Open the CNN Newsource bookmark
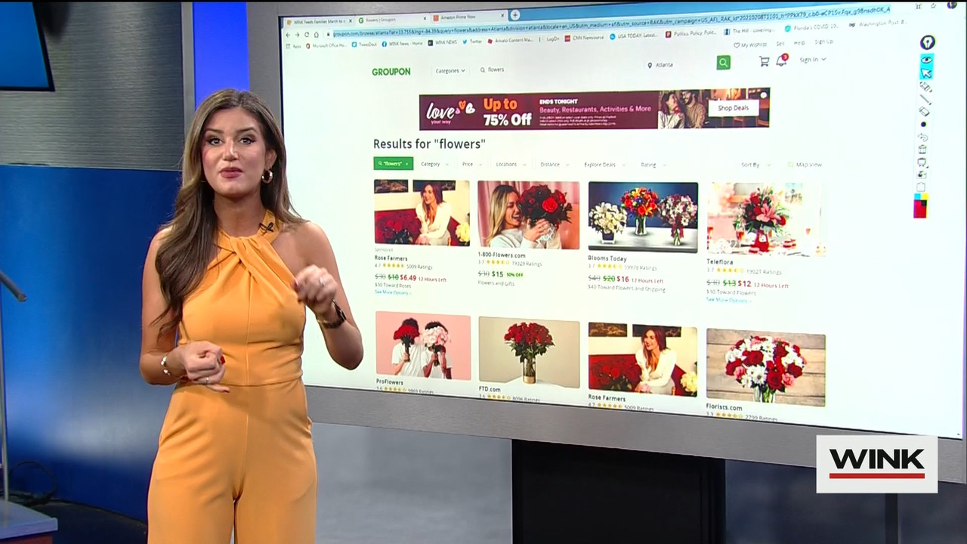Viewport: 967px width, 544px height. (x=582, y=38)
